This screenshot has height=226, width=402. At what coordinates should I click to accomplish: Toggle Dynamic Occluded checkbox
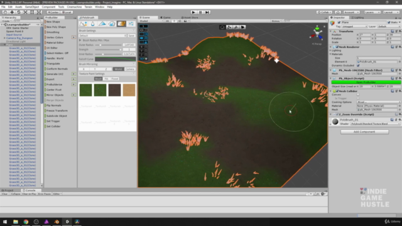(358, 65)
